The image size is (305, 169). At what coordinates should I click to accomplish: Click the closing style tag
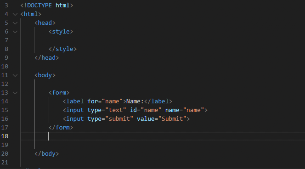click(62, 49)
